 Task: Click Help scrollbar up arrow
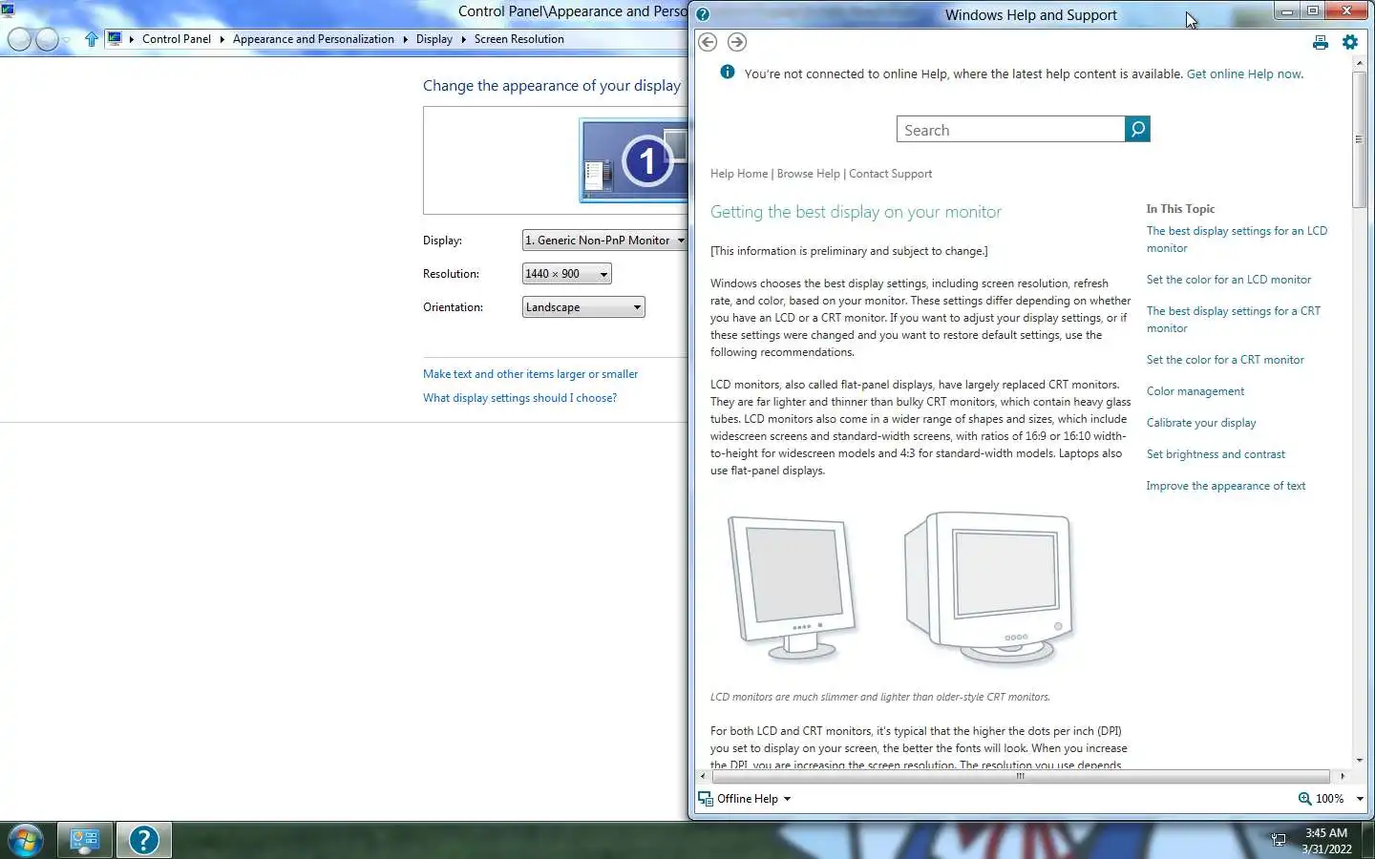1359,63
